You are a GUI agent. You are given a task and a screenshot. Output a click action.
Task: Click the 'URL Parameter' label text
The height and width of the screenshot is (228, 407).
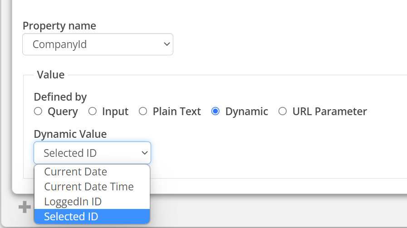[329, 112]
